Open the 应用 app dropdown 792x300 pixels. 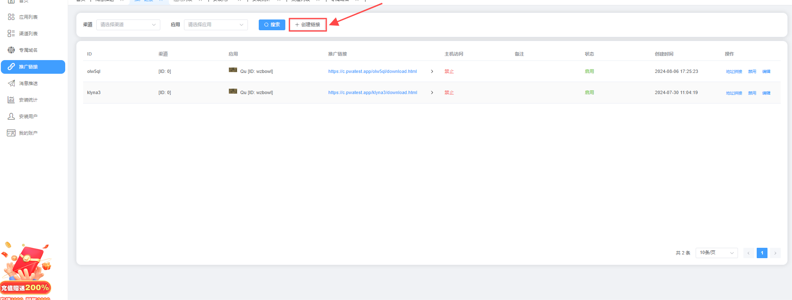click(x=216, y=25)
